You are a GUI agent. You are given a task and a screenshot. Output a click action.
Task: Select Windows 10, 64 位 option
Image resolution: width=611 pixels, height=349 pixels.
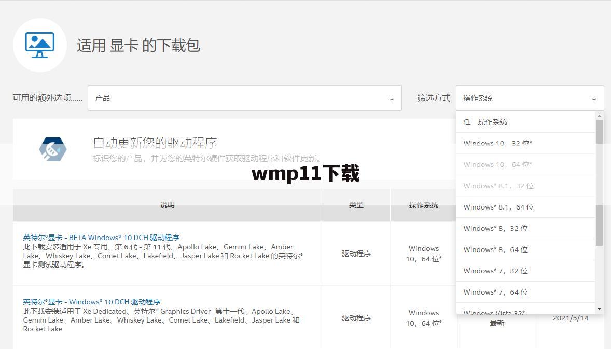point(525,164)
